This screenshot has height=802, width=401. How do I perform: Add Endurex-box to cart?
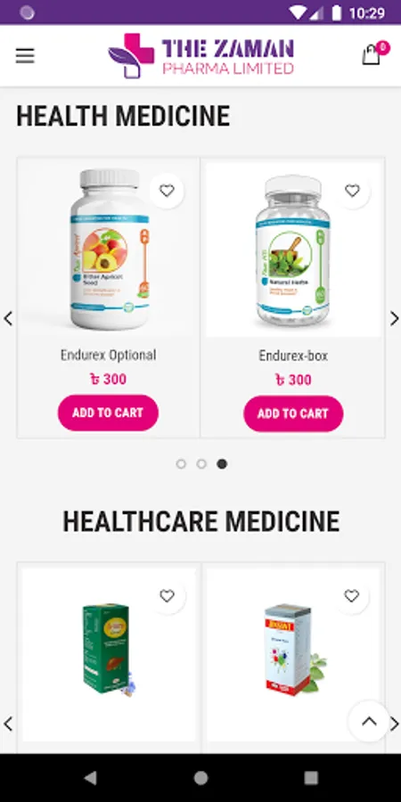[x=293, y=413]
